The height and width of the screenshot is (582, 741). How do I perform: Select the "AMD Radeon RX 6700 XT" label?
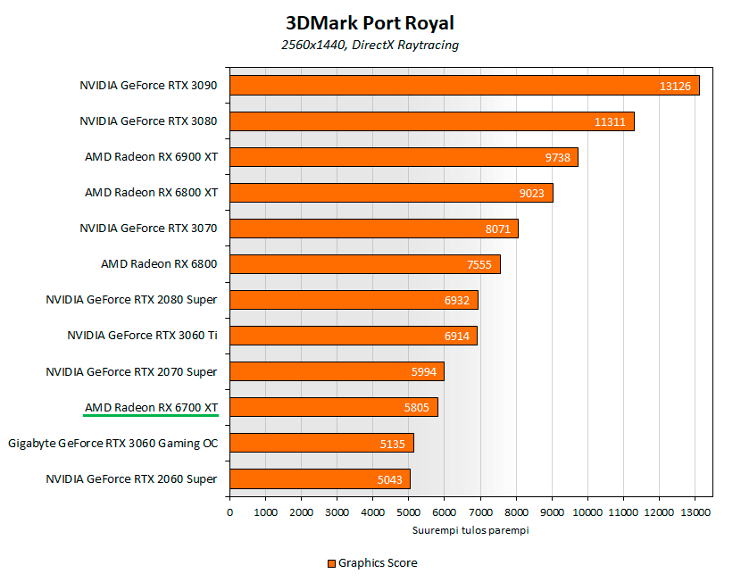coord(151,408)
